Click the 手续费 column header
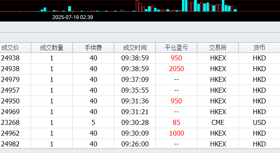 [x=93, y=48]
